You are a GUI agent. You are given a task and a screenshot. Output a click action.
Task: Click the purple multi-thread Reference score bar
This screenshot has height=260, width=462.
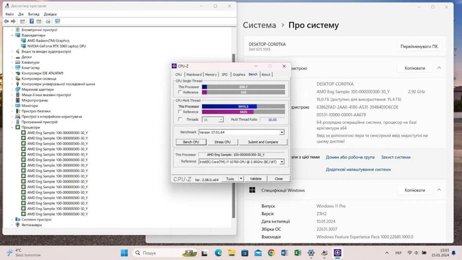click(227, 112)
